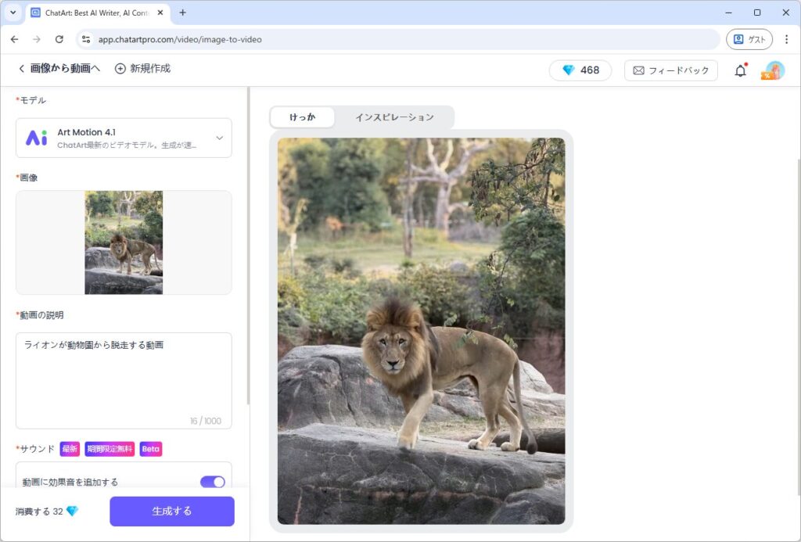Open the tab search chevron dropdown

(x=13, y=13)
